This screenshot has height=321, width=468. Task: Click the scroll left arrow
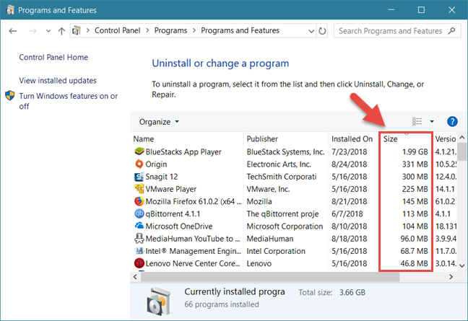pos(135,277)
